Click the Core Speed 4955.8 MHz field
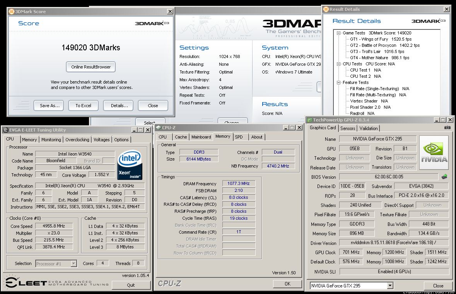The image size is (456, 294). tap(54, 226)
